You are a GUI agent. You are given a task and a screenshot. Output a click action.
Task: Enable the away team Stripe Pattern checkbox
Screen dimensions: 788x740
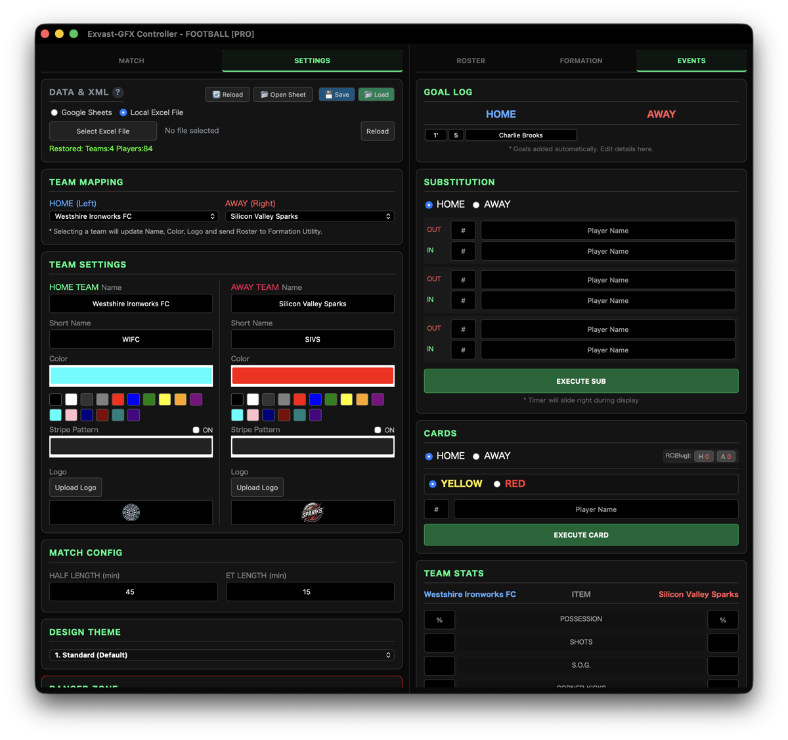pyautogui.click(x=378, y=430)
